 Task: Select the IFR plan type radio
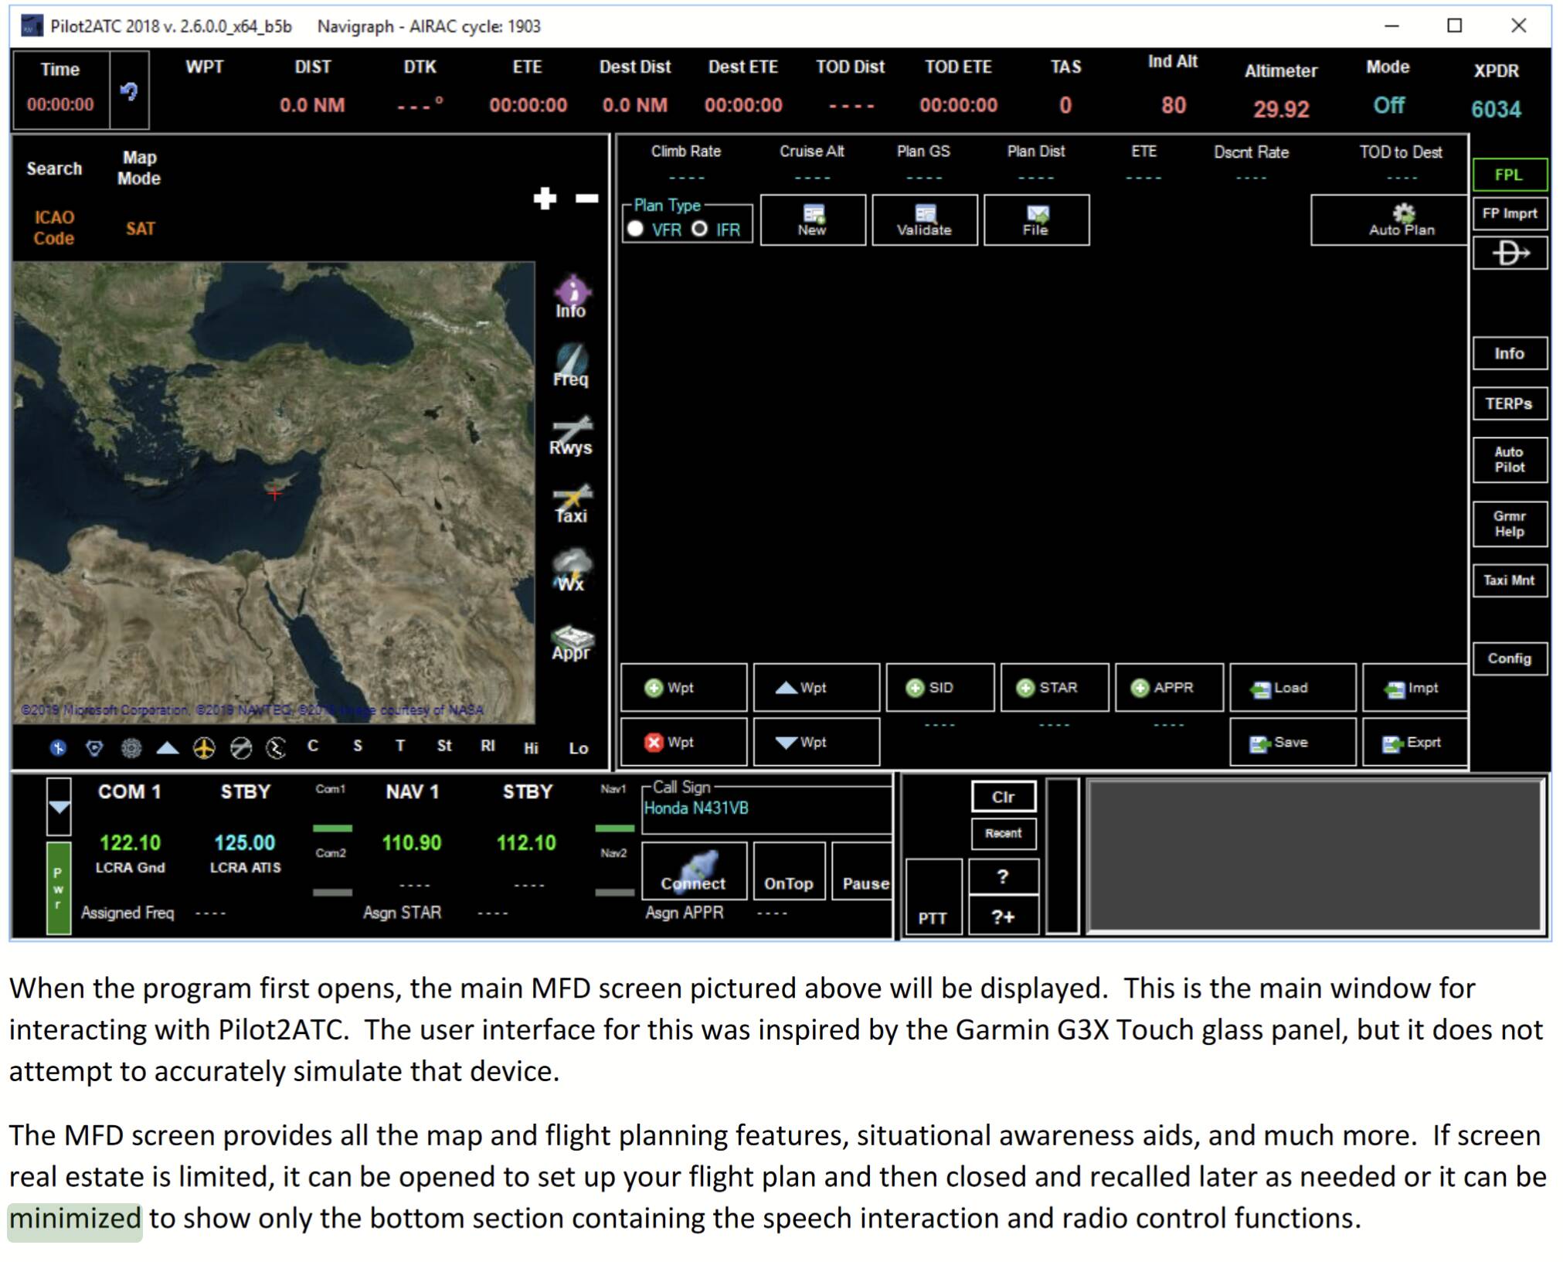tap(699, 229)
